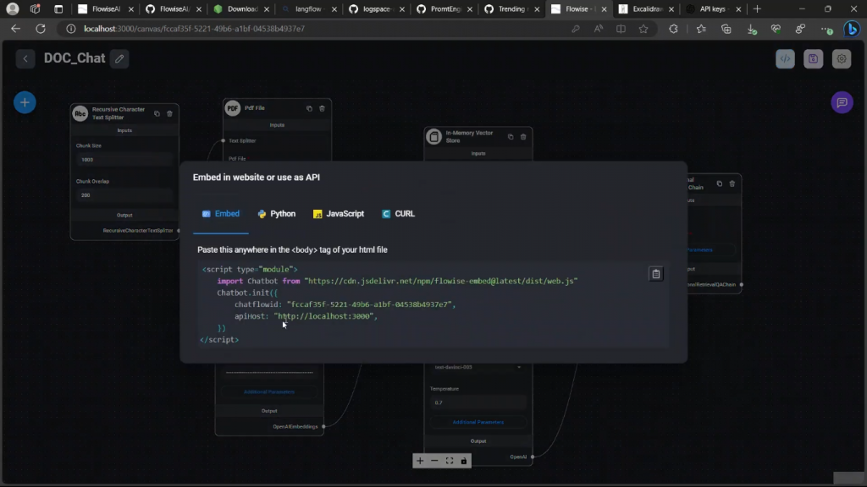The width and height of the screenshot is (867, 487).
Task: Open the Bing sidebar button
Action: (x=852, y=29)
